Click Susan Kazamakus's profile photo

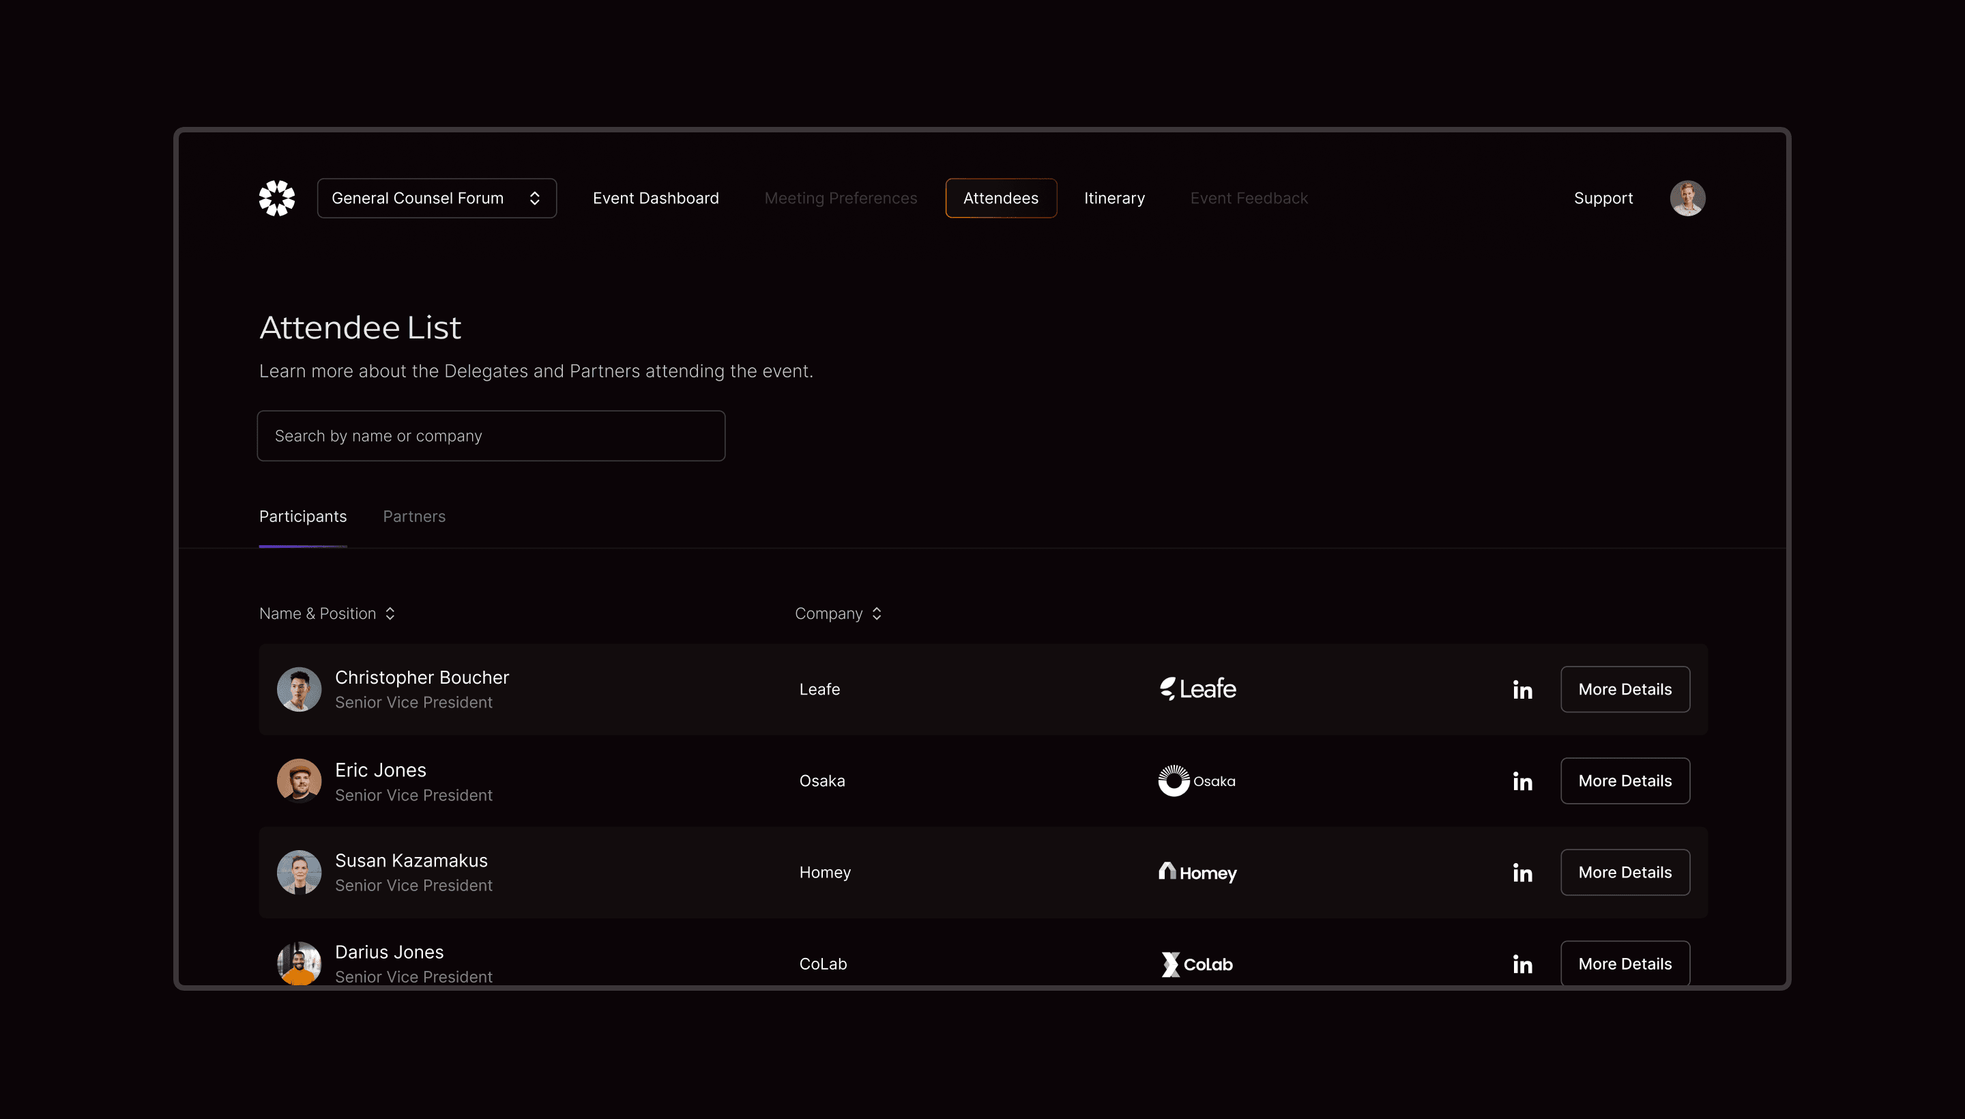(x=299, y=872)
